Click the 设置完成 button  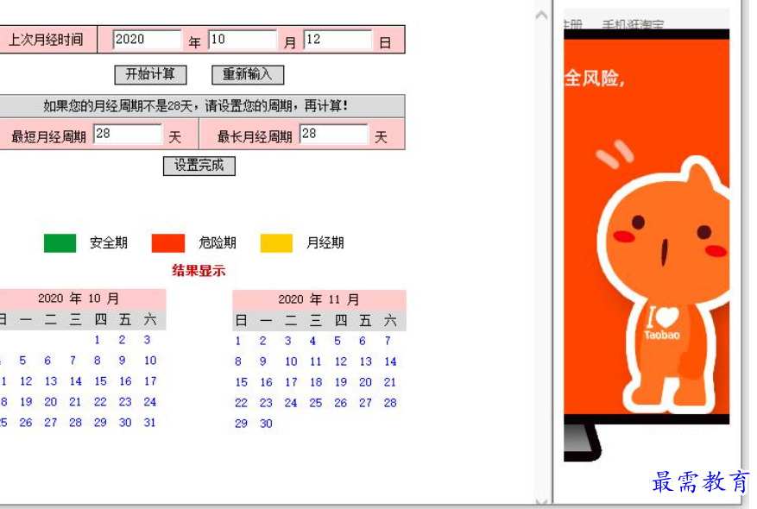[x=199, y=166]
